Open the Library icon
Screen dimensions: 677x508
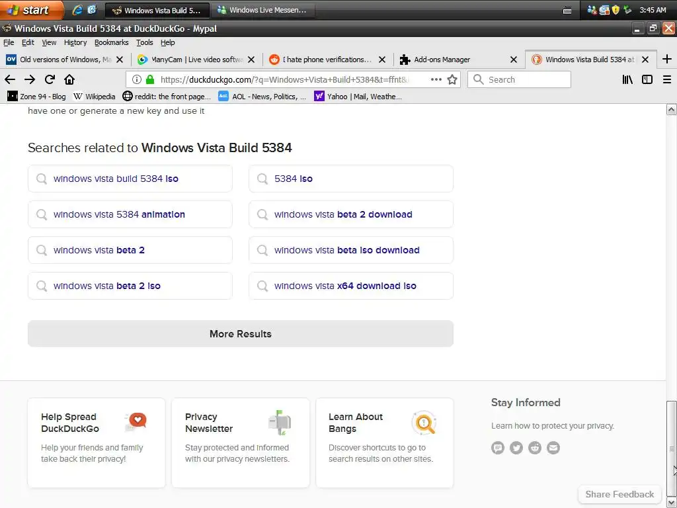[627, 79]
